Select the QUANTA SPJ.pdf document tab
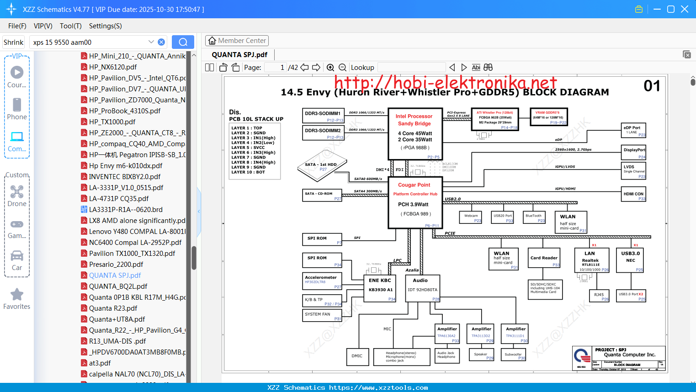 [x=239, y=55]
